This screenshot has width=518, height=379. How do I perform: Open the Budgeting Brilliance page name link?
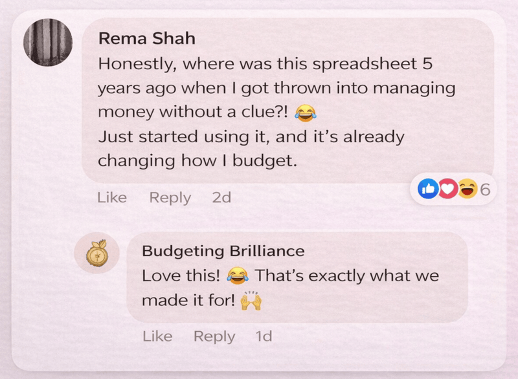pyautogui.click(x=223, y=251)
